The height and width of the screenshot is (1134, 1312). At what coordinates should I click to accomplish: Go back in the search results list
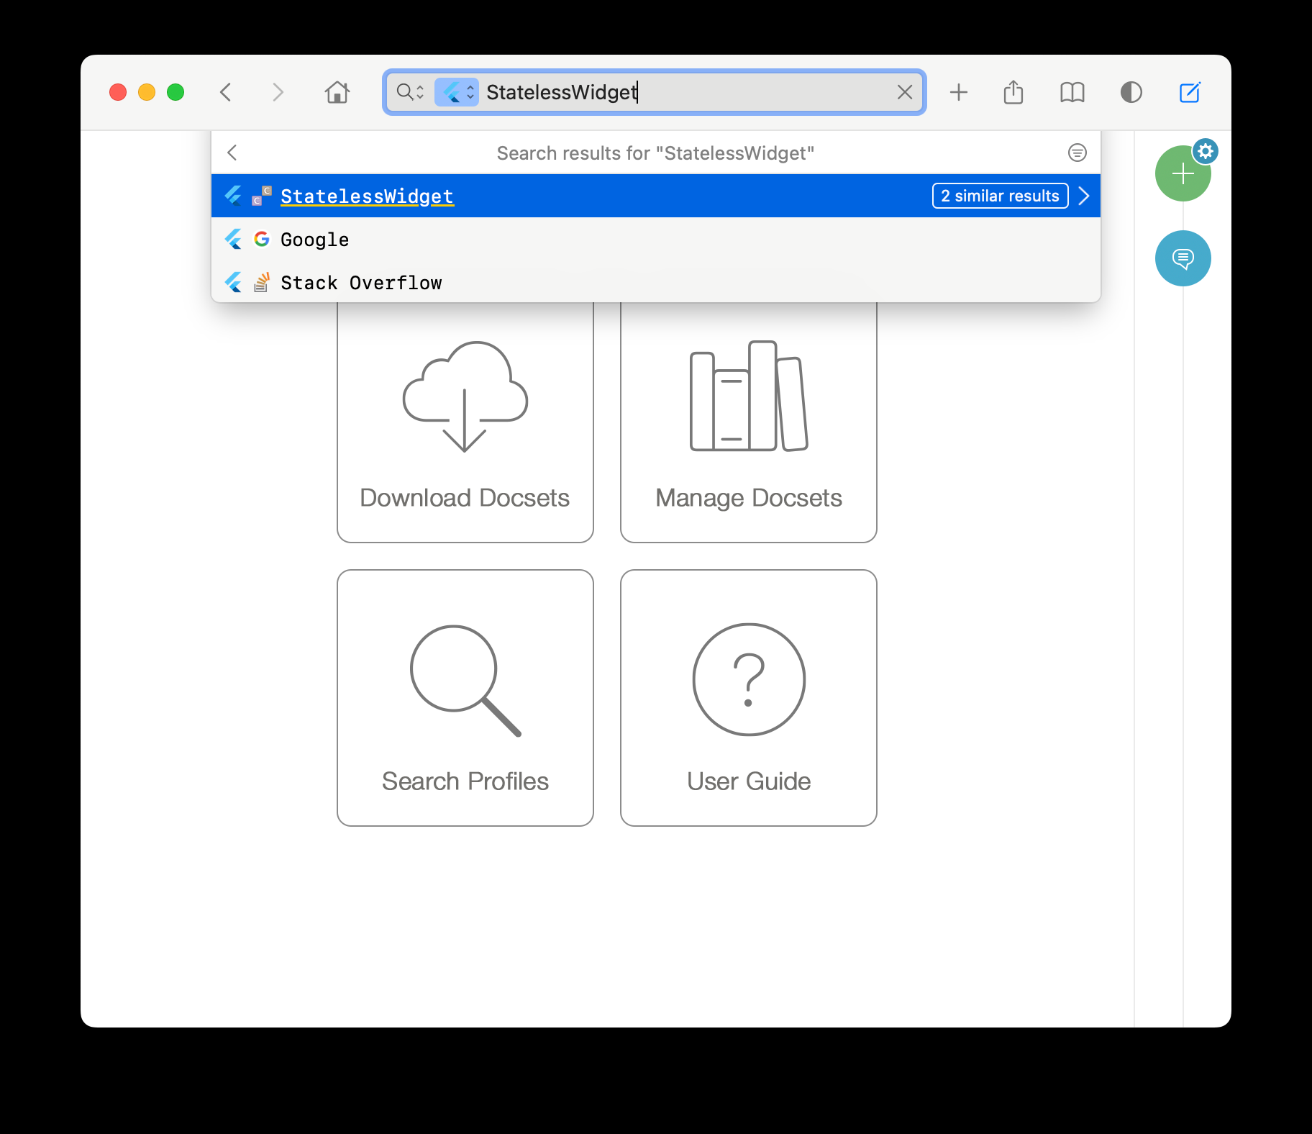coord(232,153)
